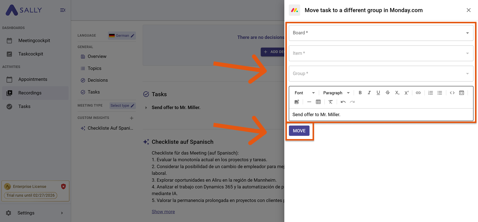Expand the Send offer to Mr. Miller task
The height and width of the screenshot is (222, 478).
146,107
